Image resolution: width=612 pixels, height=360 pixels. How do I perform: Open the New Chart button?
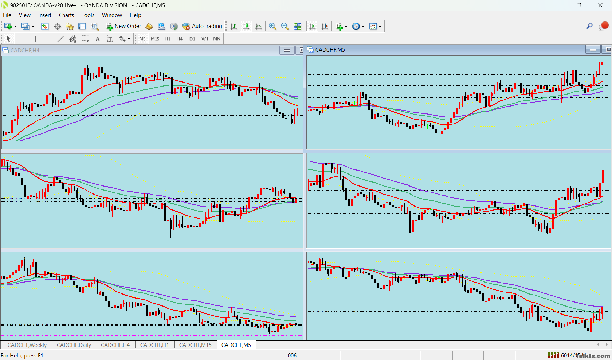tap(8, 26)
